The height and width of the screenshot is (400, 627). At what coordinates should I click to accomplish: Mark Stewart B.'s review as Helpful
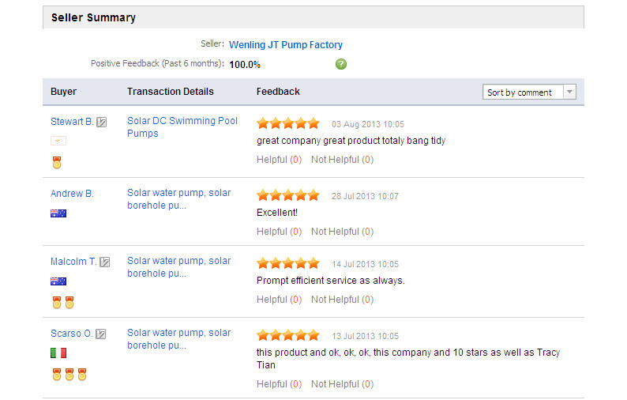coord(279,160)
